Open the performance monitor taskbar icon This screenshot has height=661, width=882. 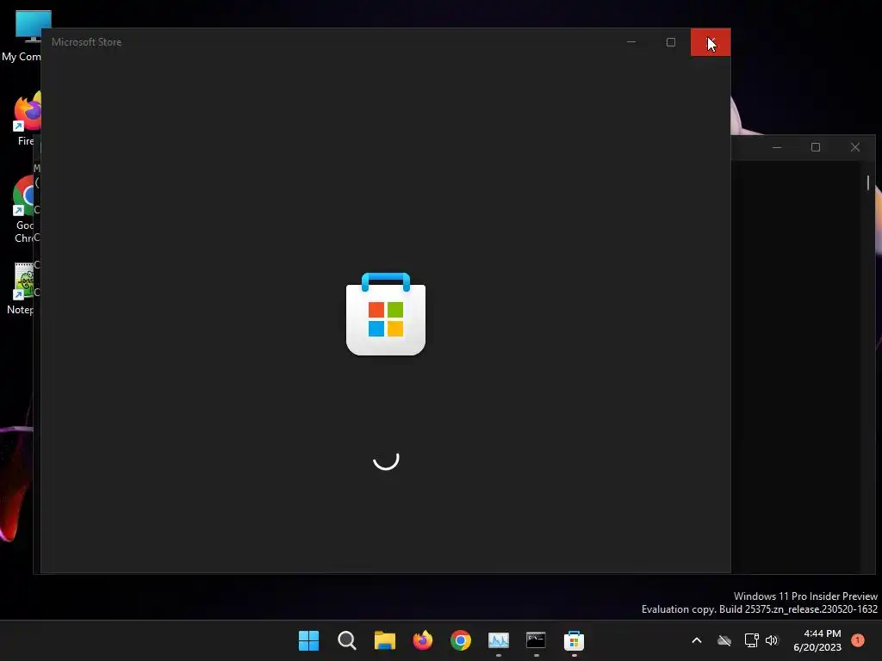[x=499, y=640]
